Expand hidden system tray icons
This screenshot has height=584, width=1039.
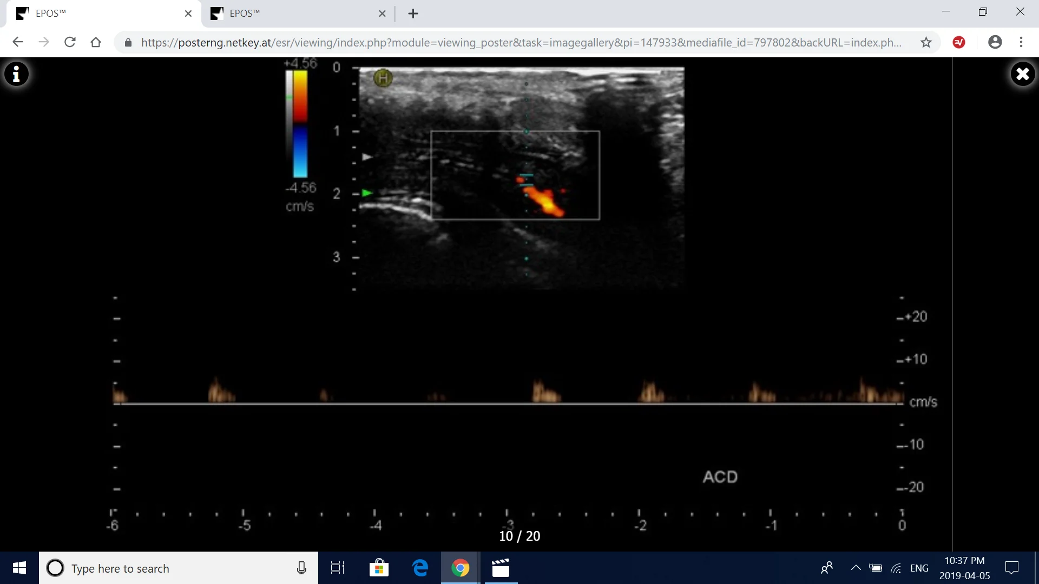[856, 568]
